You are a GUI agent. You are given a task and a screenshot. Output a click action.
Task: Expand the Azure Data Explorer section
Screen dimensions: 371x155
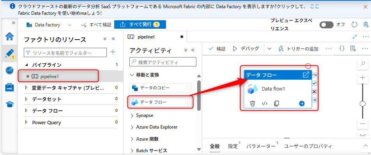(132, 127)
